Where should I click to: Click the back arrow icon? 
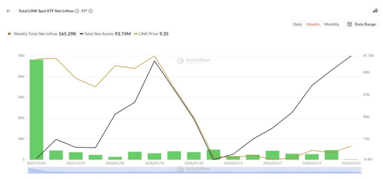point(9,11)
